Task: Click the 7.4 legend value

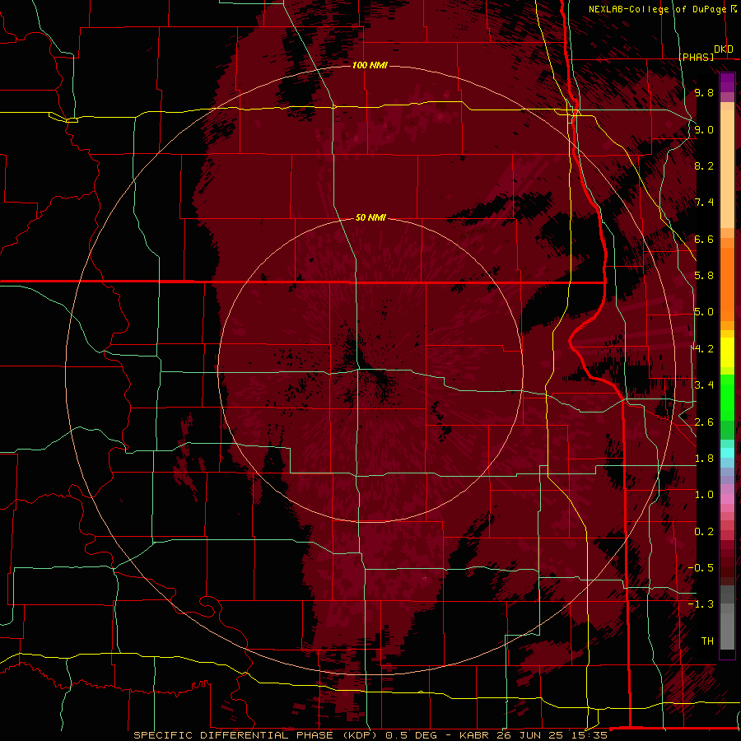Action: click(x=704, y=203)
